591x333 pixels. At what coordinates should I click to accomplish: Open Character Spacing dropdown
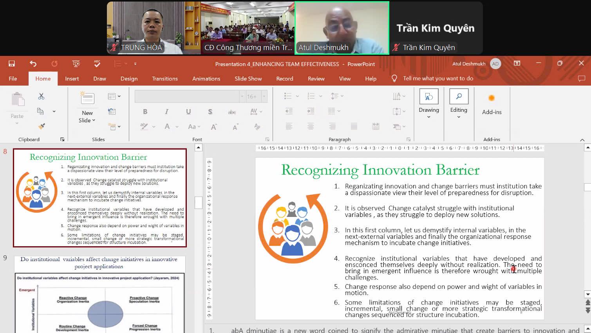coord(256,112)
